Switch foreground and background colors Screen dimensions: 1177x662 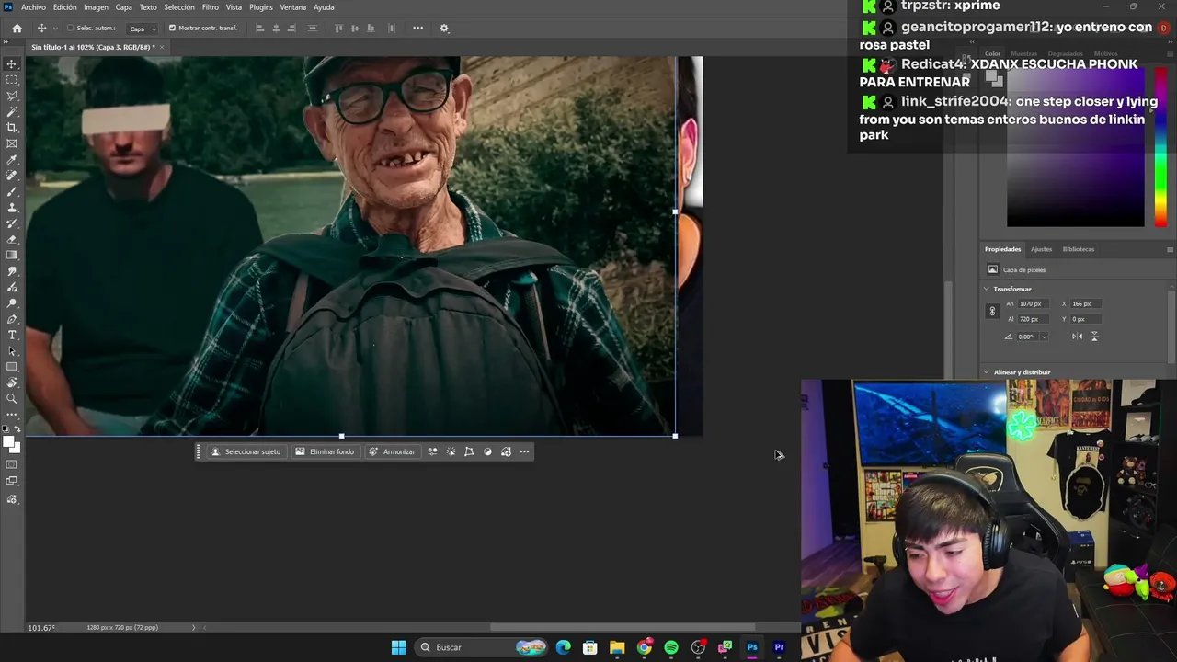click(17, 429)
